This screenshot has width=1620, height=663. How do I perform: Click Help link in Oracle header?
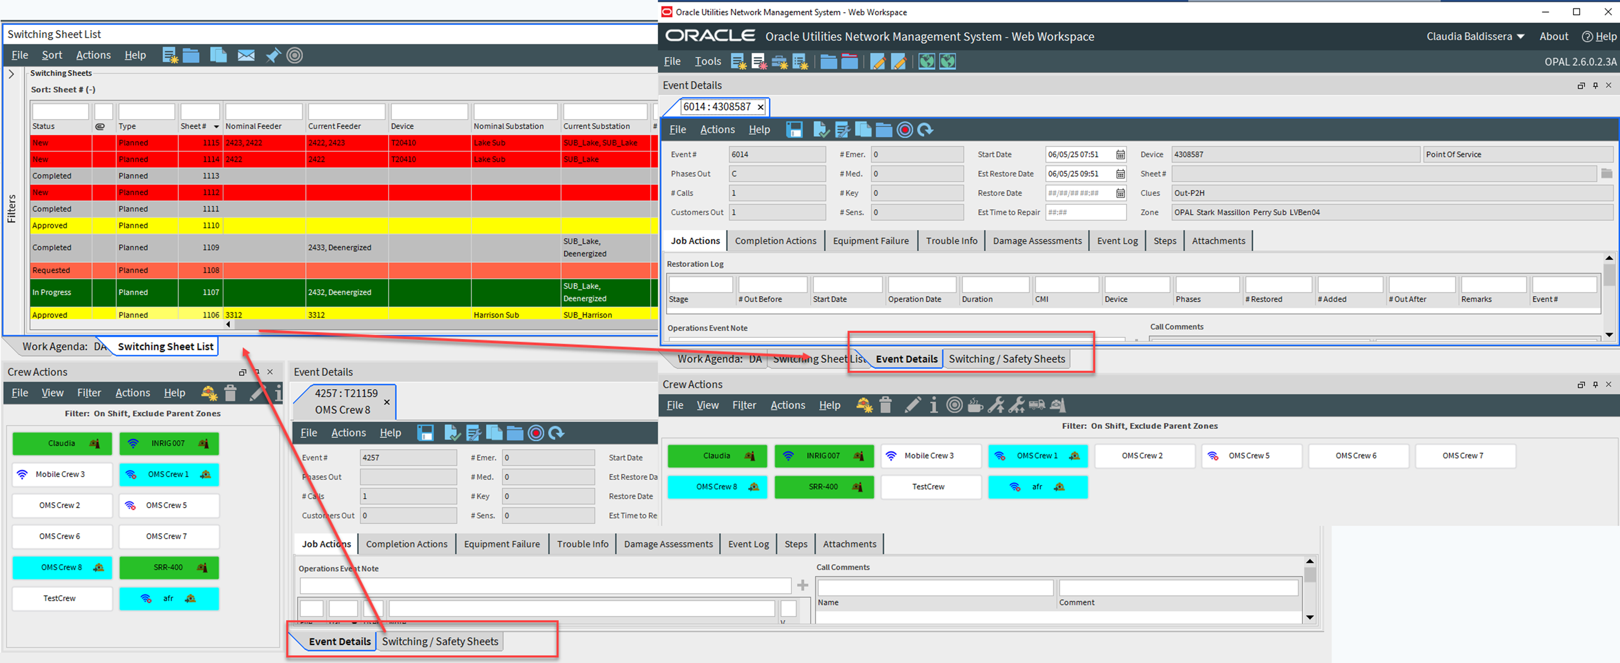1599,37
